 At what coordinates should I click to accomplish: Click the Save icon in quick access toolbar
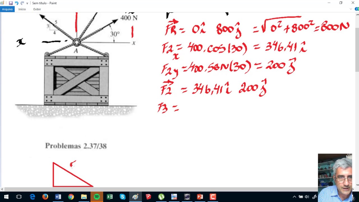[x=11, y=3]
